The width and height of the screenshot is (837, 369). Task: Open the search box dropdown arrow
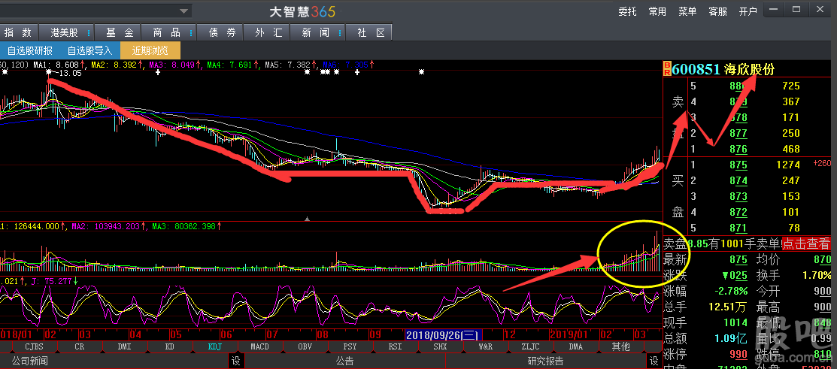click(185, 11)
